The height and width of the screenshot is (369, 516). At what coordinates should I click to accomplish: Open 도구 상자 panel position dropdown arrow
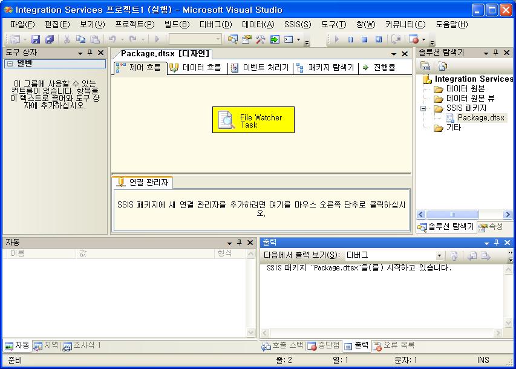click(80, 53)
